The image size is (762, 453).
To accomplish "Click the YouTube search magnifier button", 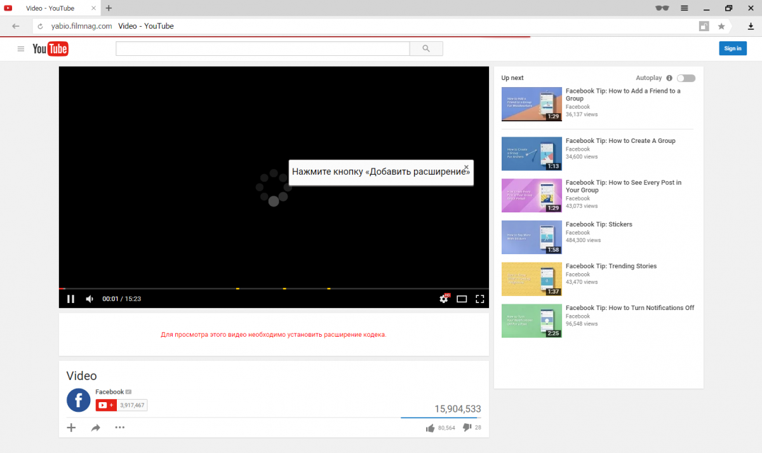I will point(426,48).
